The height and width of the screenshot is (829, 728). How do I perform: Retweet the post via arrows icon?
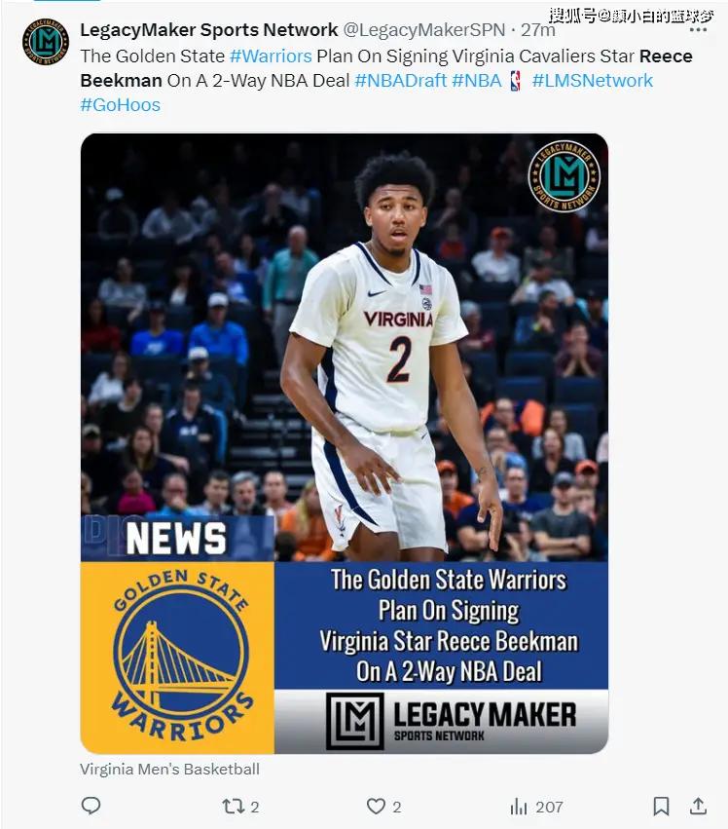[233, 807]
